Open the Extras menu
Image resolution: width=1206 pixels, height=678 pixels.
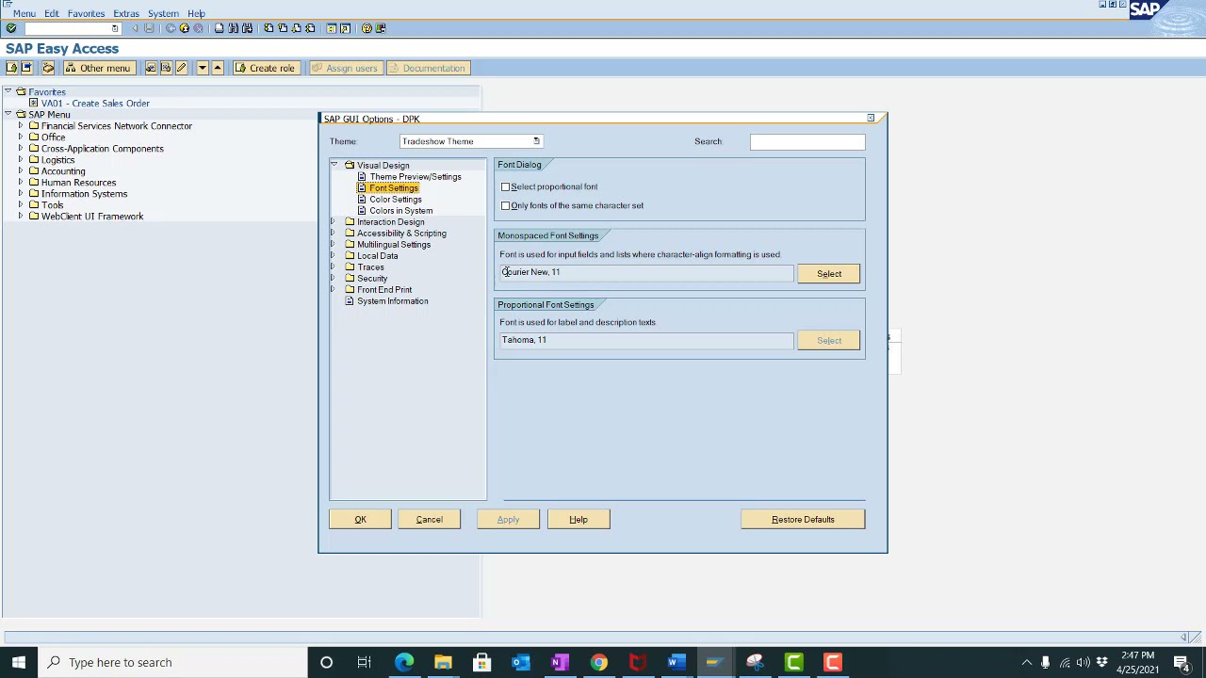(x=126, y=13)
